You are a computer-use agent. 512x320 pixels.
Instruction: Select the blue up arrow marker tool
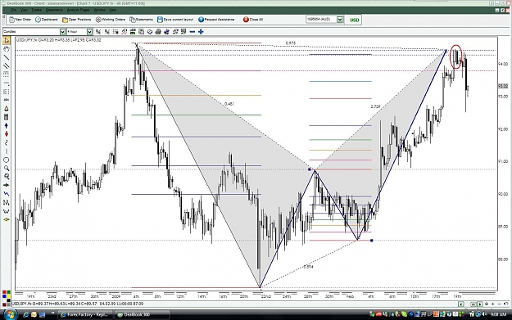click(7, 125)
